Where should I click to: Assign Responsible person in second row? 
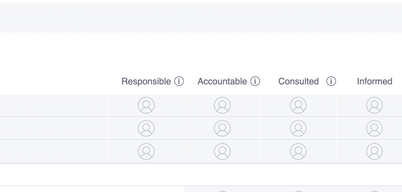146,128
